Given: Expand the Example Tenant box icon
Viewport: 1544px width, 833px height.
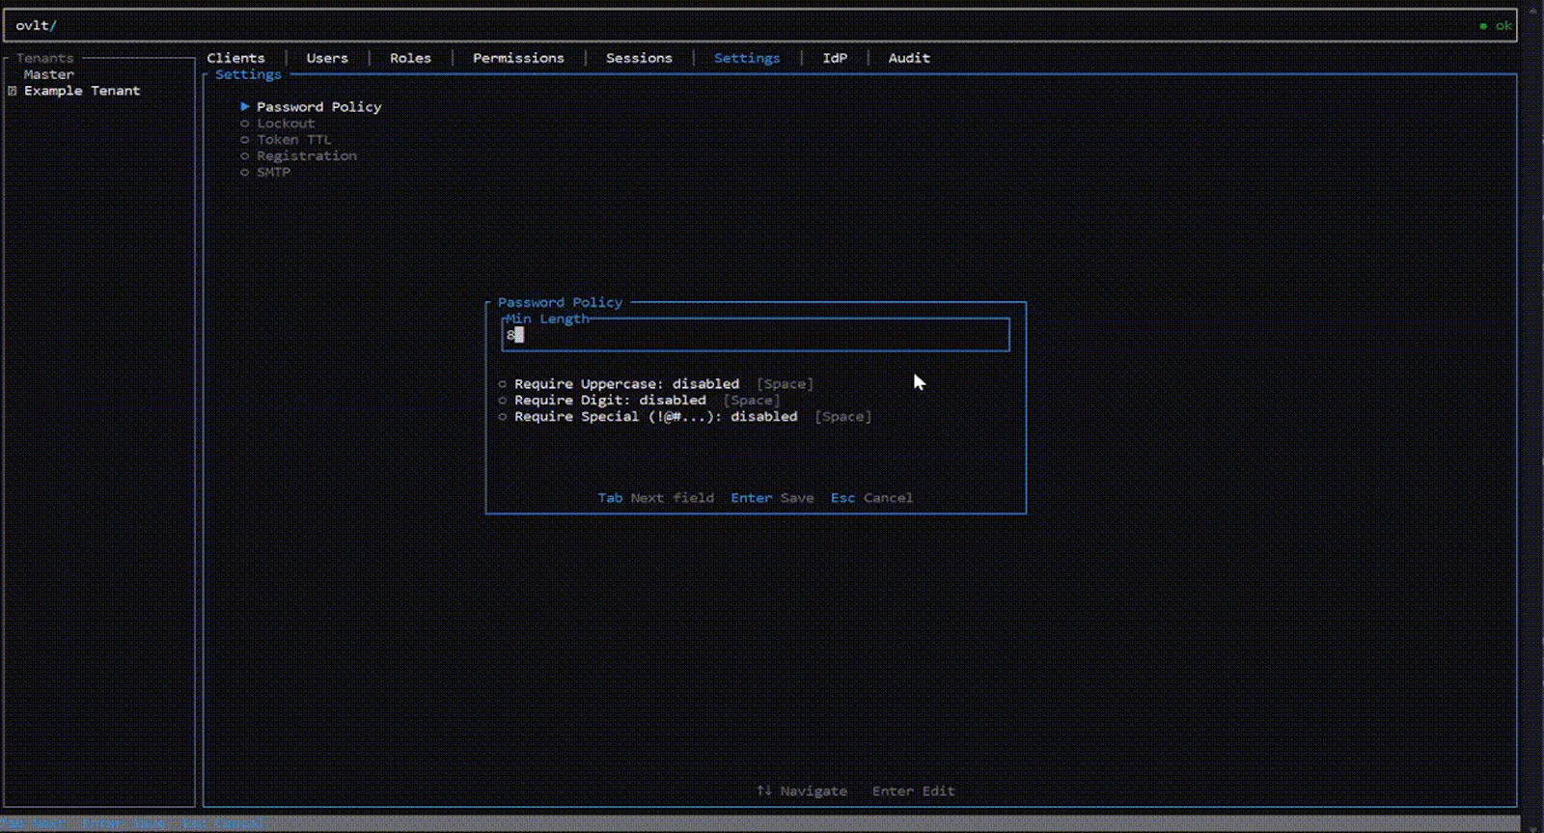Looking at the screenshot, I should coord(13,91).
